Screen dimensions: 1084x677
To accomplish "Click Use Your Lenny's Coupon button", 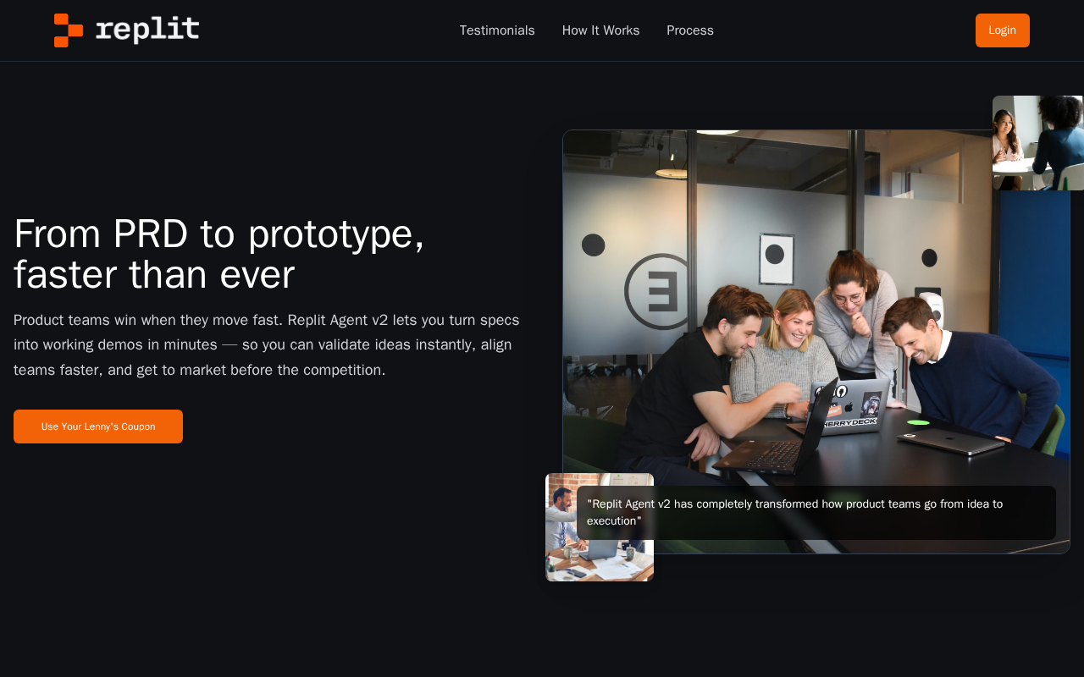I will [98, 427].
